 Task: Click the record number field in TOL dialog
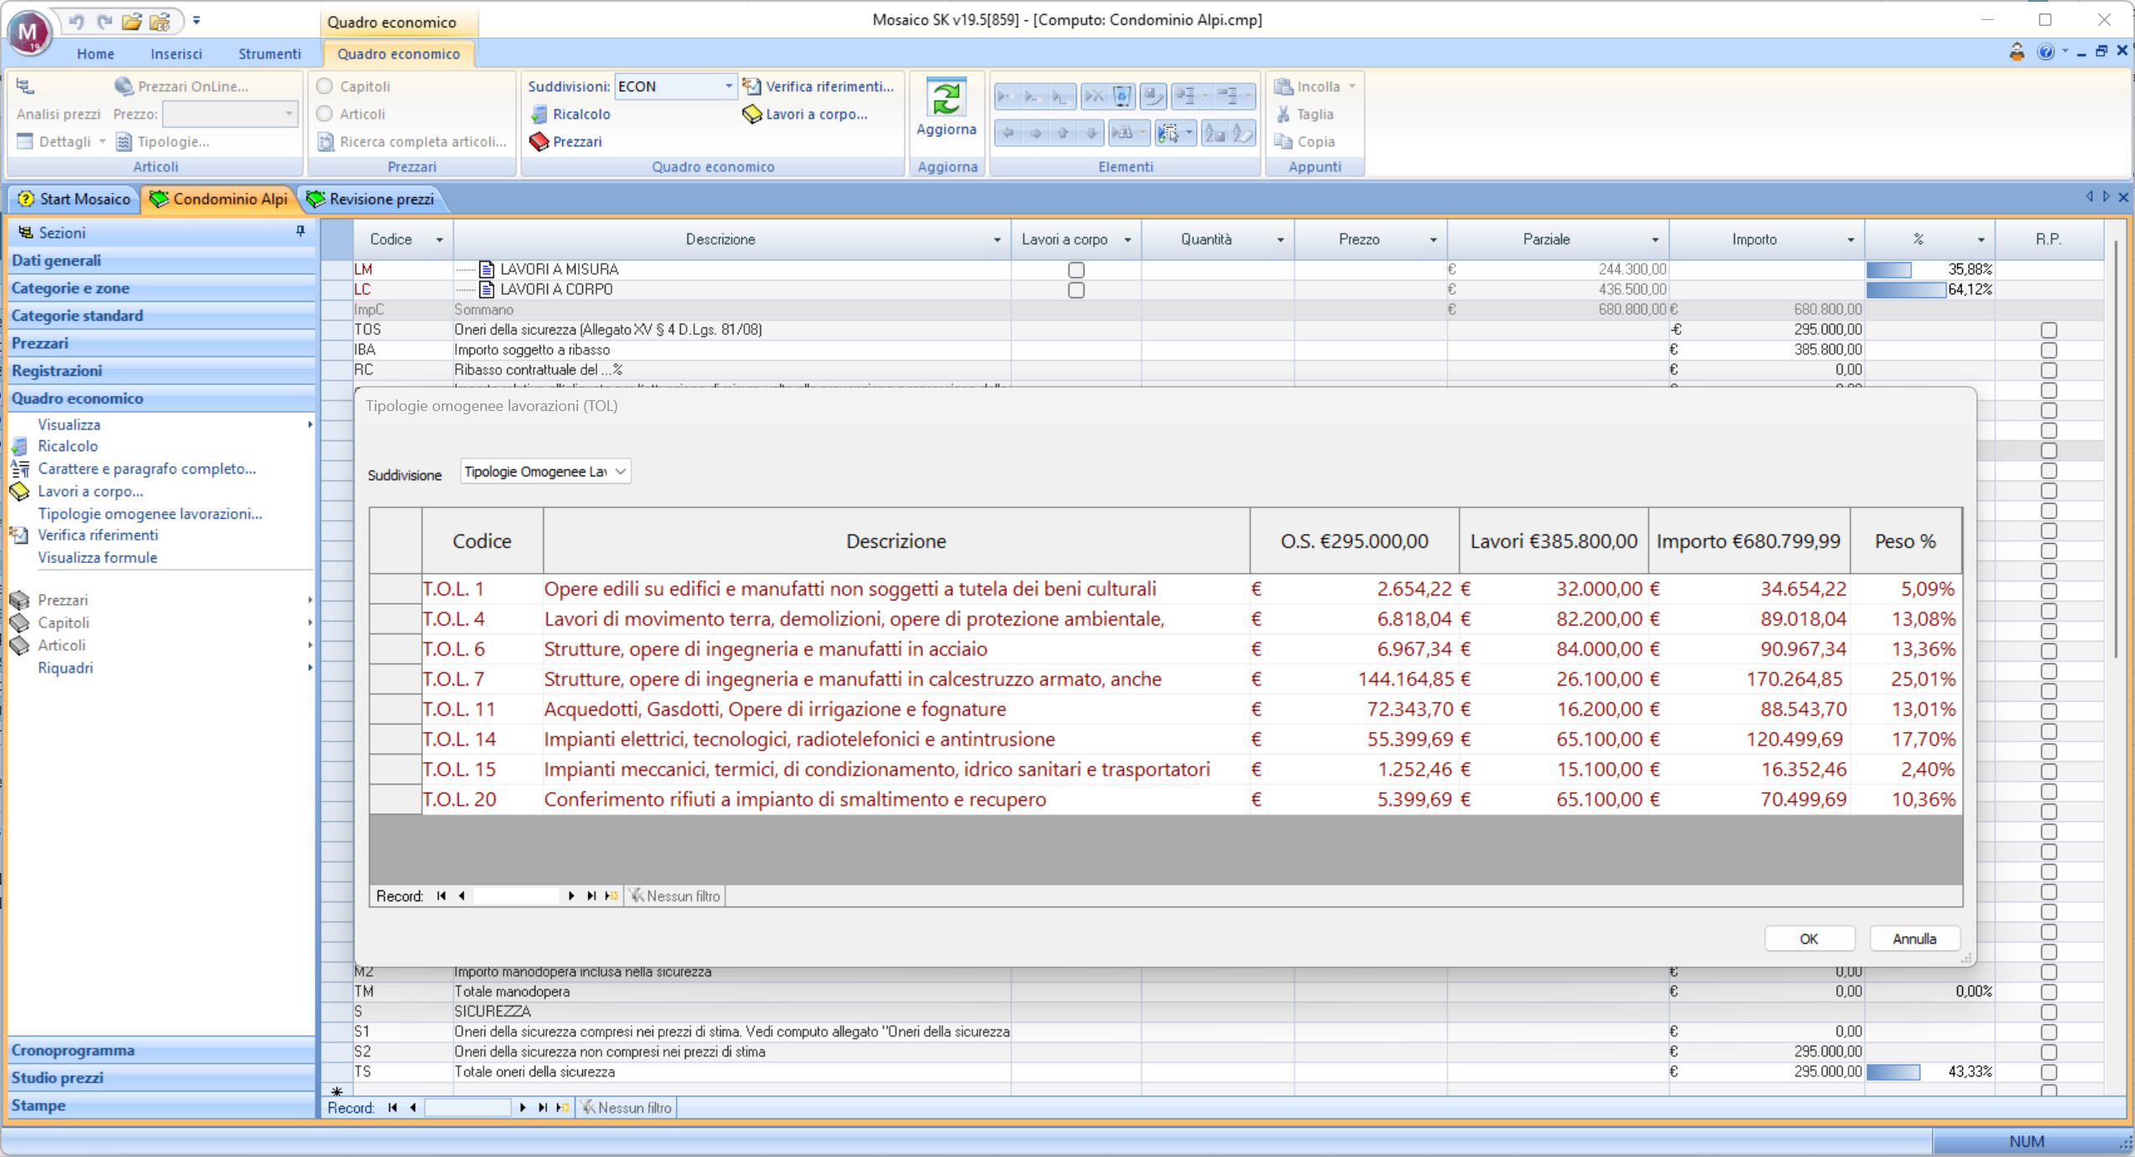[x=515, y=896]
